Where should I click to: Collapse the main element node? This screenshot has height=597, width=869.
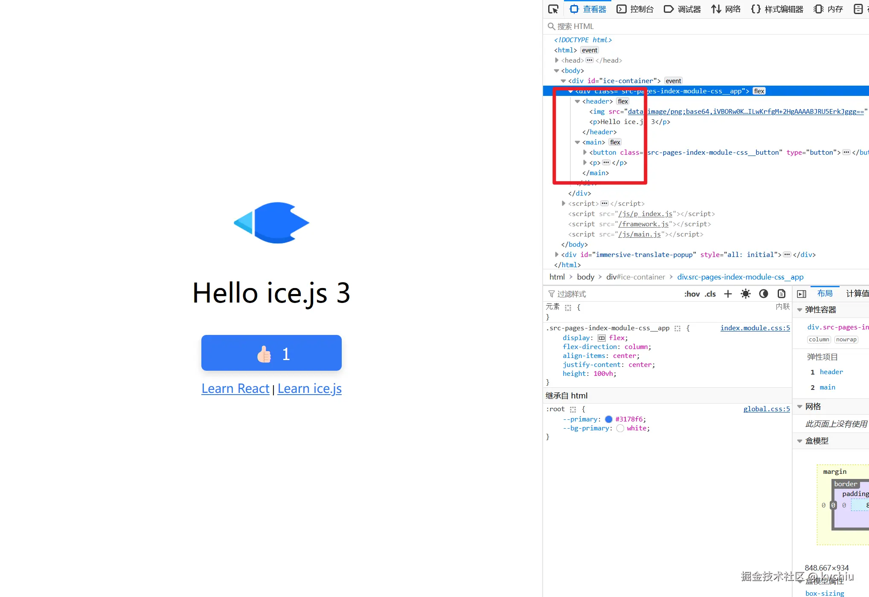[577, 142]
